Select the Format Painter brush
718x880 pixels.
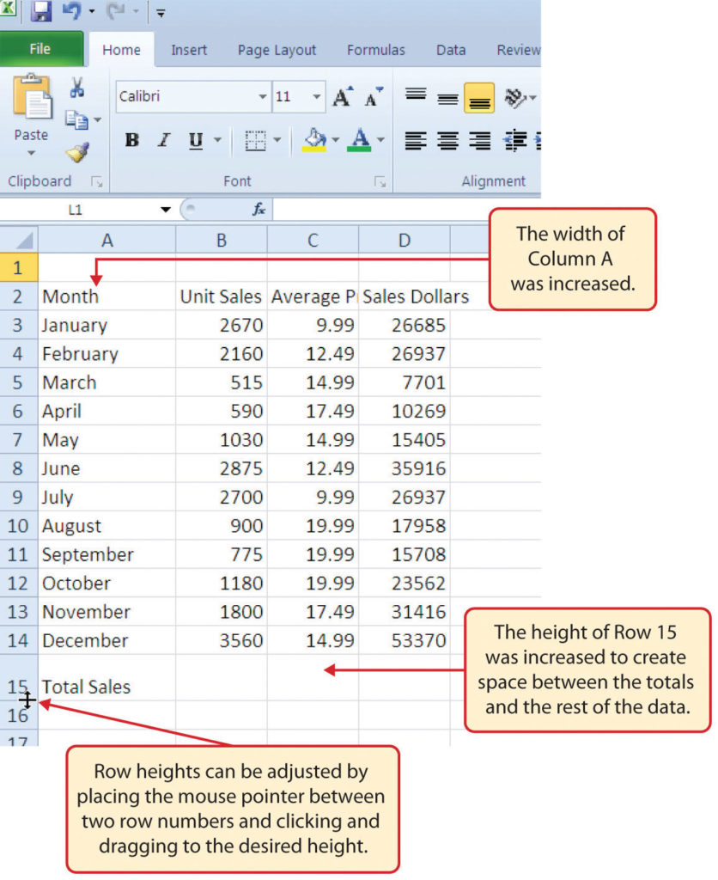click(x=77, y=152)
